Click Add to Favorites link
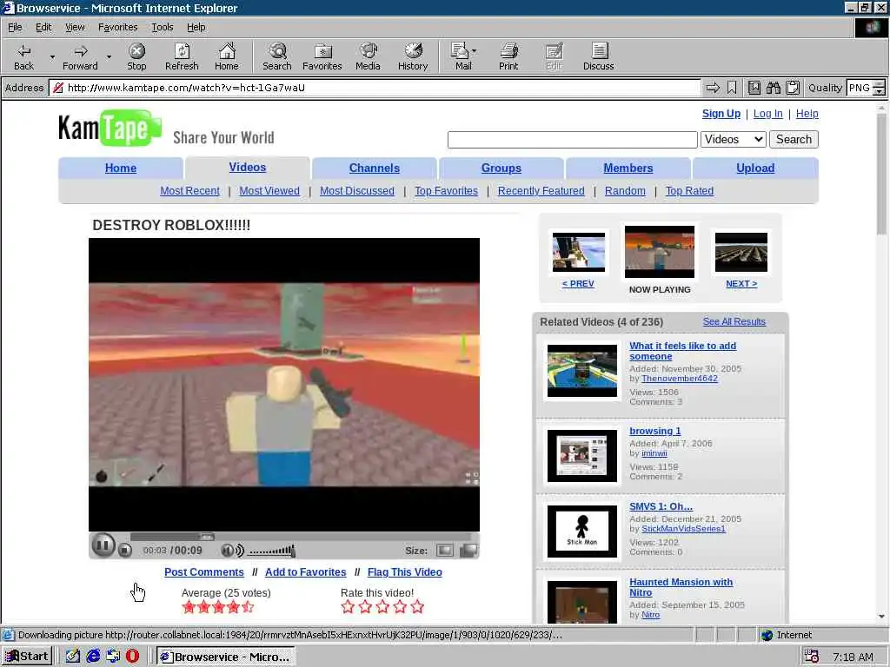The width and height of the screenshot is (890, 667). point(305,572)
